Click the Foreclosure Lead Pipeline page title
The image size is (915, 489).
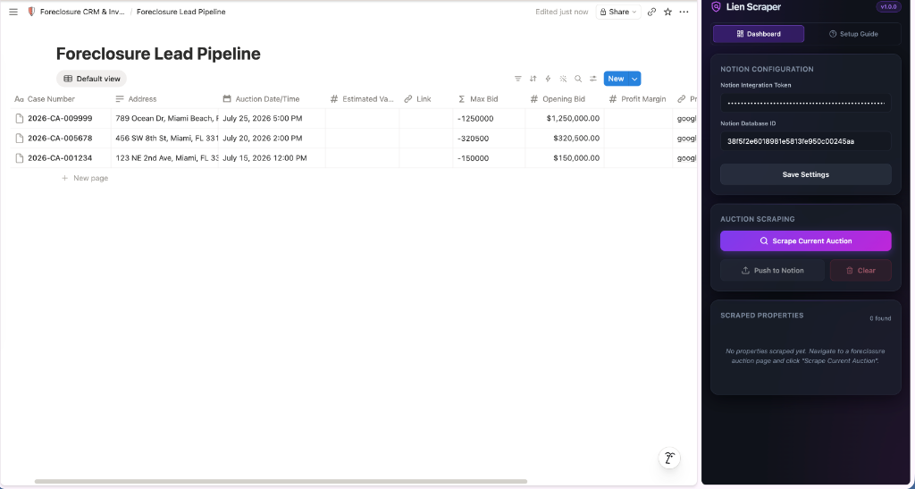(158, 54)
